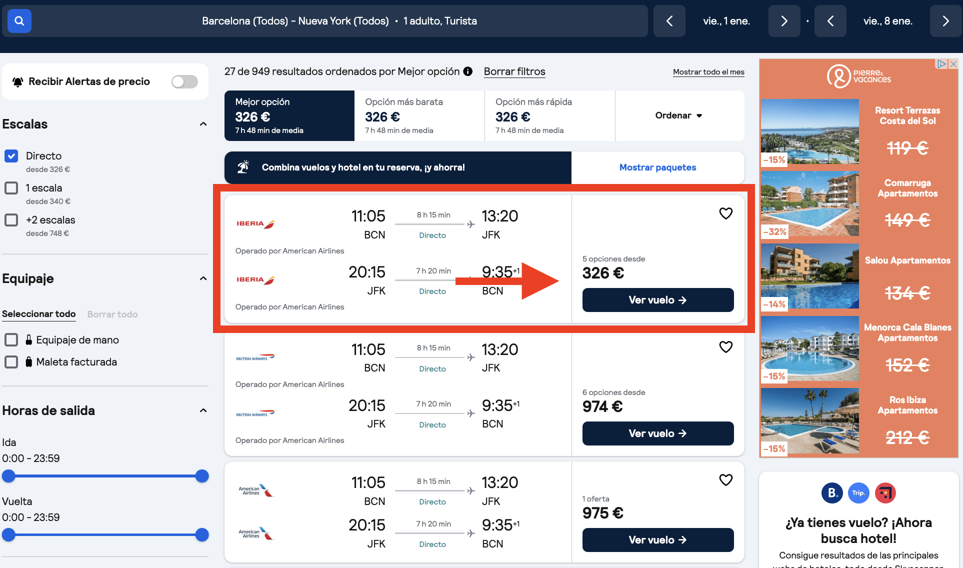Go to next return date arrow
The image size is (963, 568).
[x=945, y=21]
